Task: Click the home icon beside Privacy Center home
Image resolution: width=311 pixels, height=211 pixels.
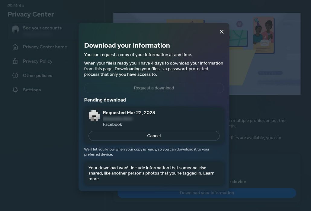Action: (15, 47)
